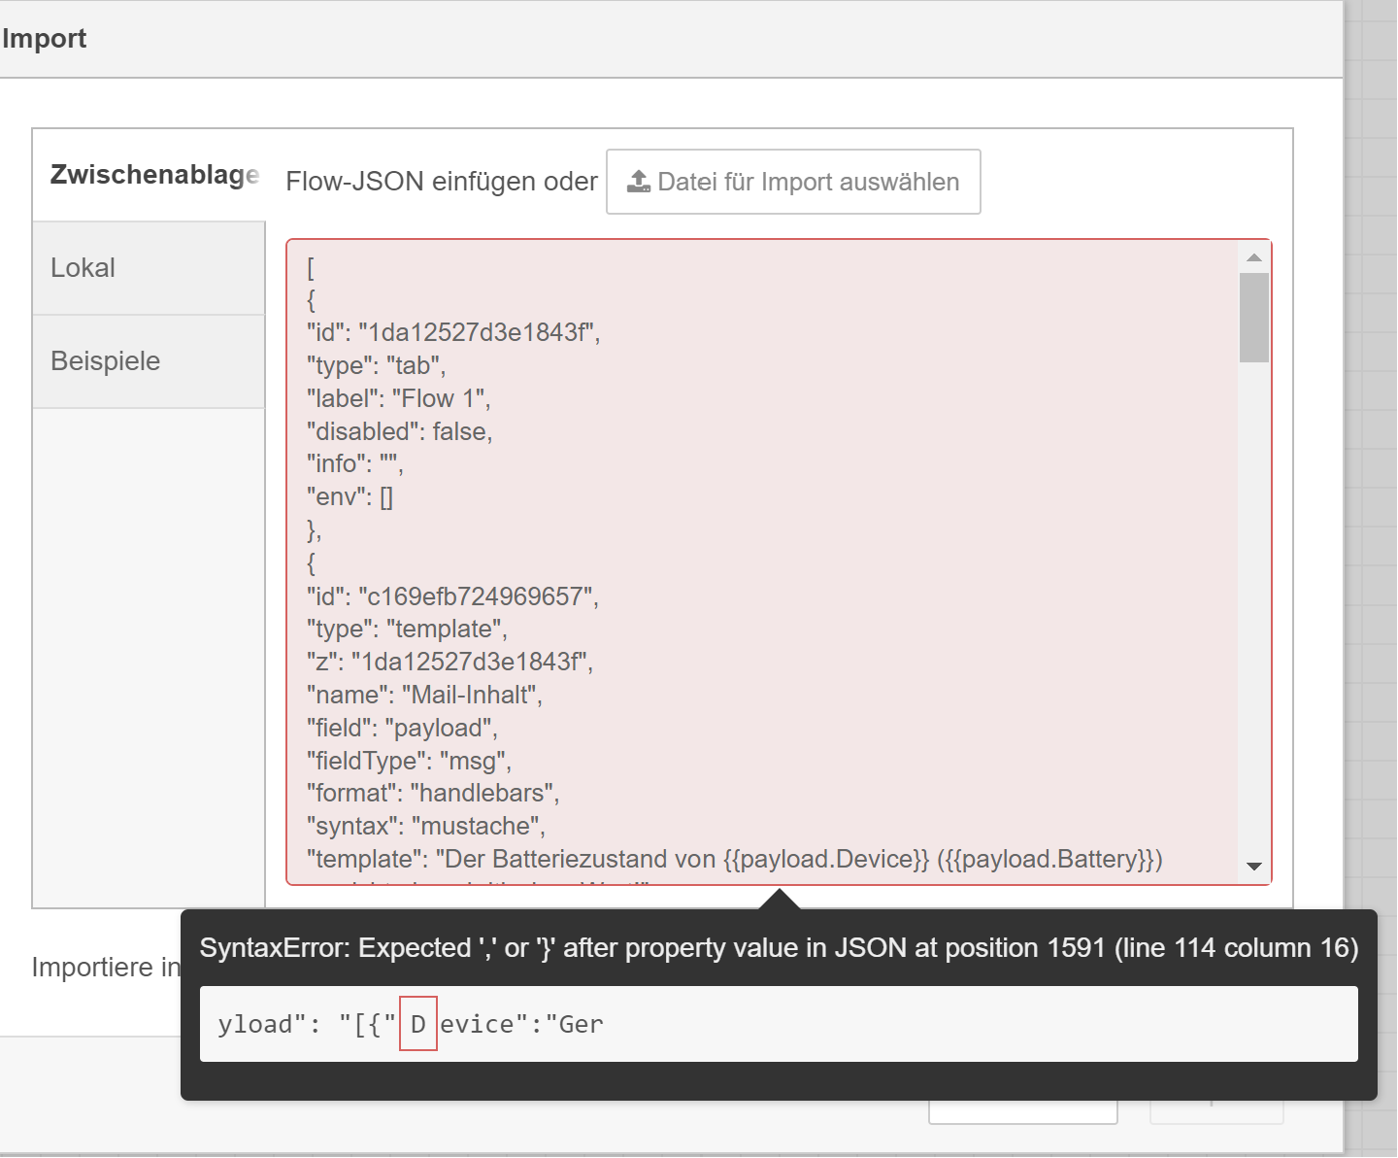Click the JSON textarea scrollbar thumb

(x=1254, y=318)
